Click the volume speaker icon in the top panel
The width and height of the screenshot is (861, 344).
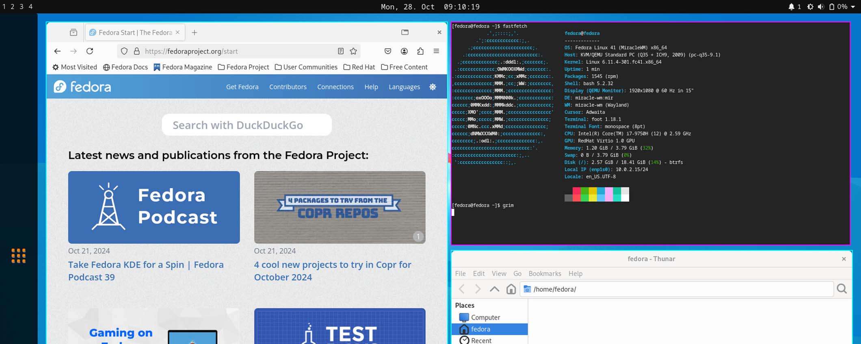(x=821, y=7)
